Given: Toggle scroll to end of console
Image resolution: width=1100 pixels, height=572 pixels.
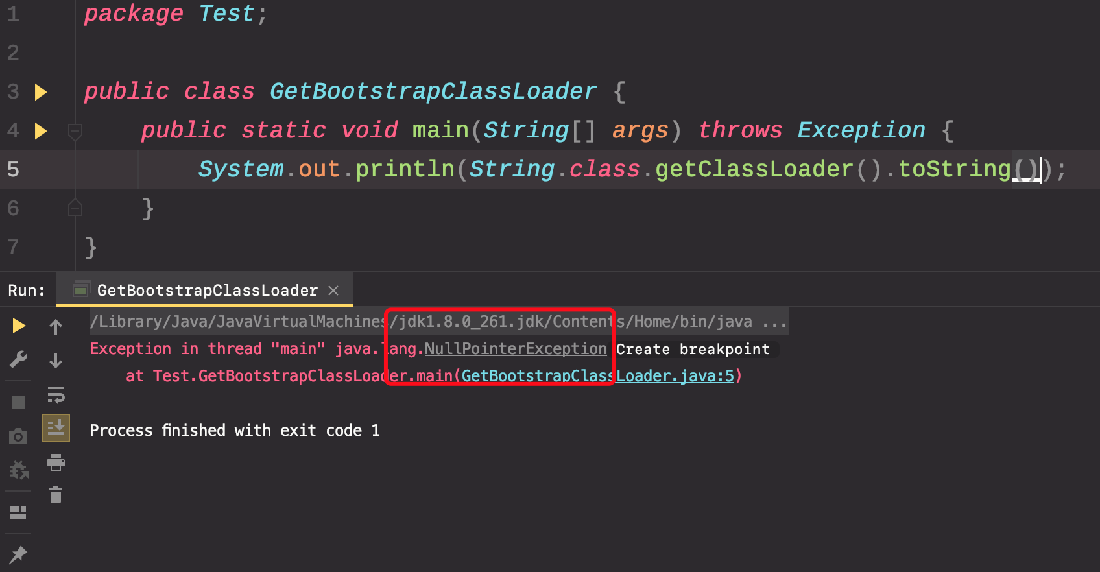Looking at the screenshot, I should coord(56,428).
